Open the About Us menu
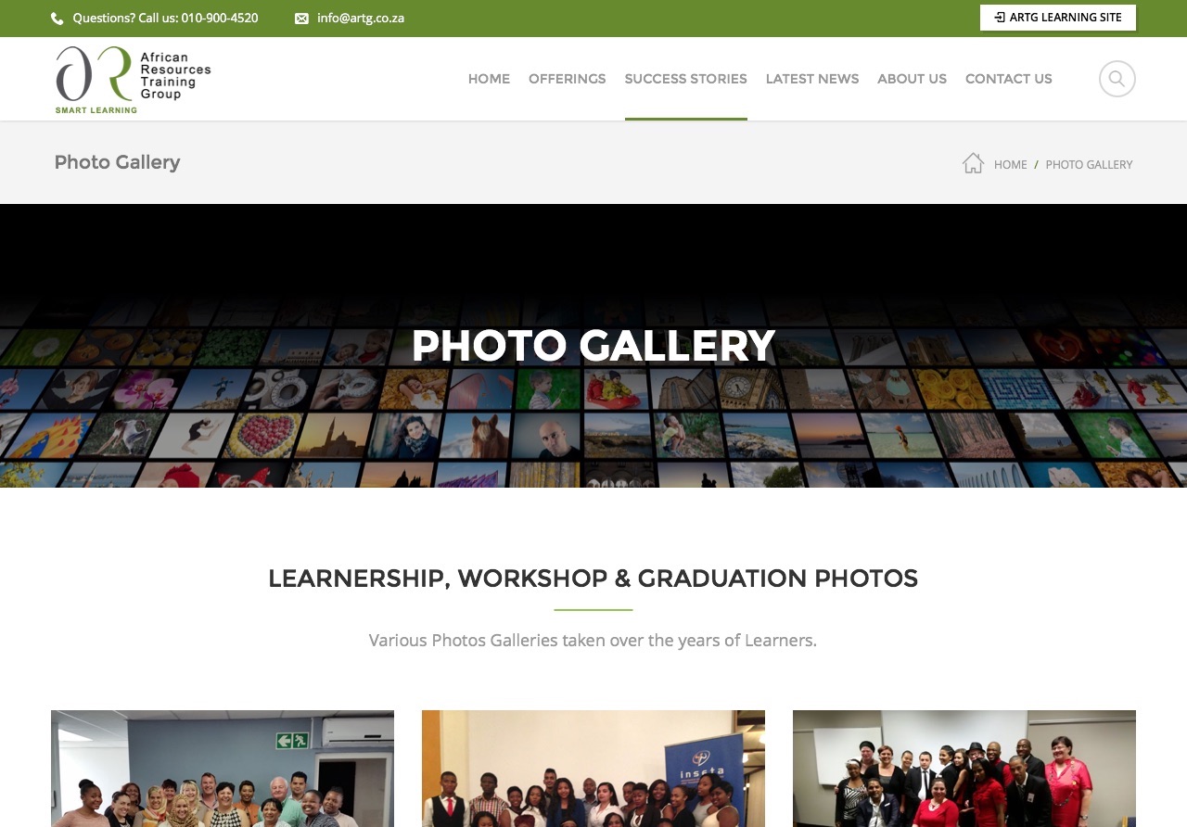The height and width of the screenshot is (827, 1187). click(913, 79)
